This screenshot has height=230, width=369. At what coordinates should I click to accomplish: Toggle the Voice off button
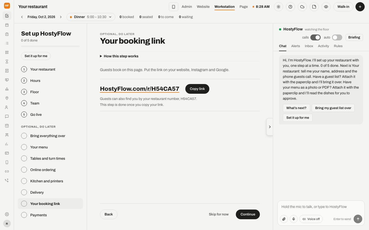(311, 219)
